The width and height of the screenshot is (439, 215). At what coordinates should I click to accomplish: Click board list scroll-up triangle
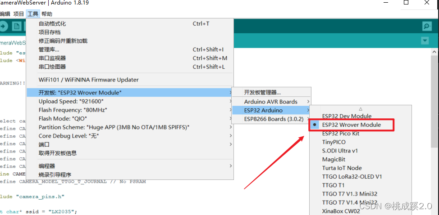(361, 109)
